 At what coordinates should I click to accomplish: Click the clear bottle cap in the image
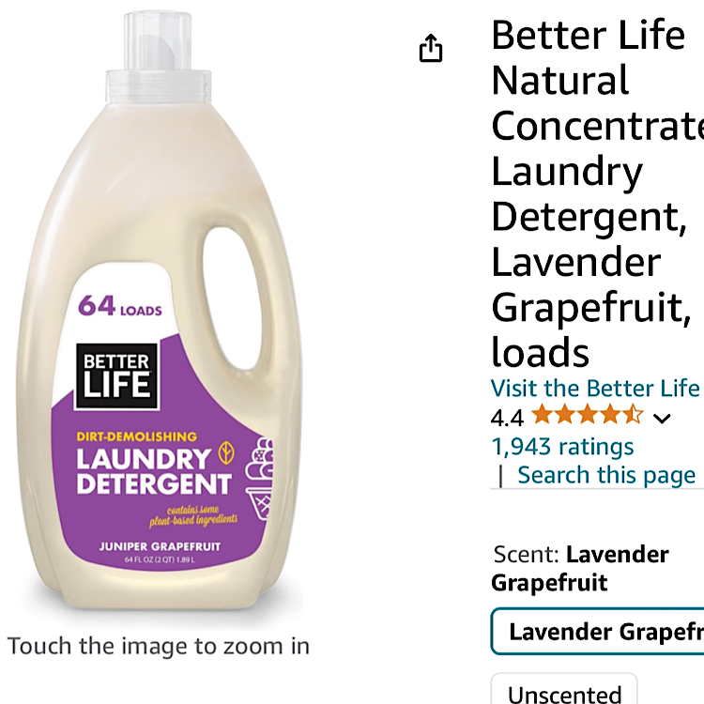click(158, 57)
